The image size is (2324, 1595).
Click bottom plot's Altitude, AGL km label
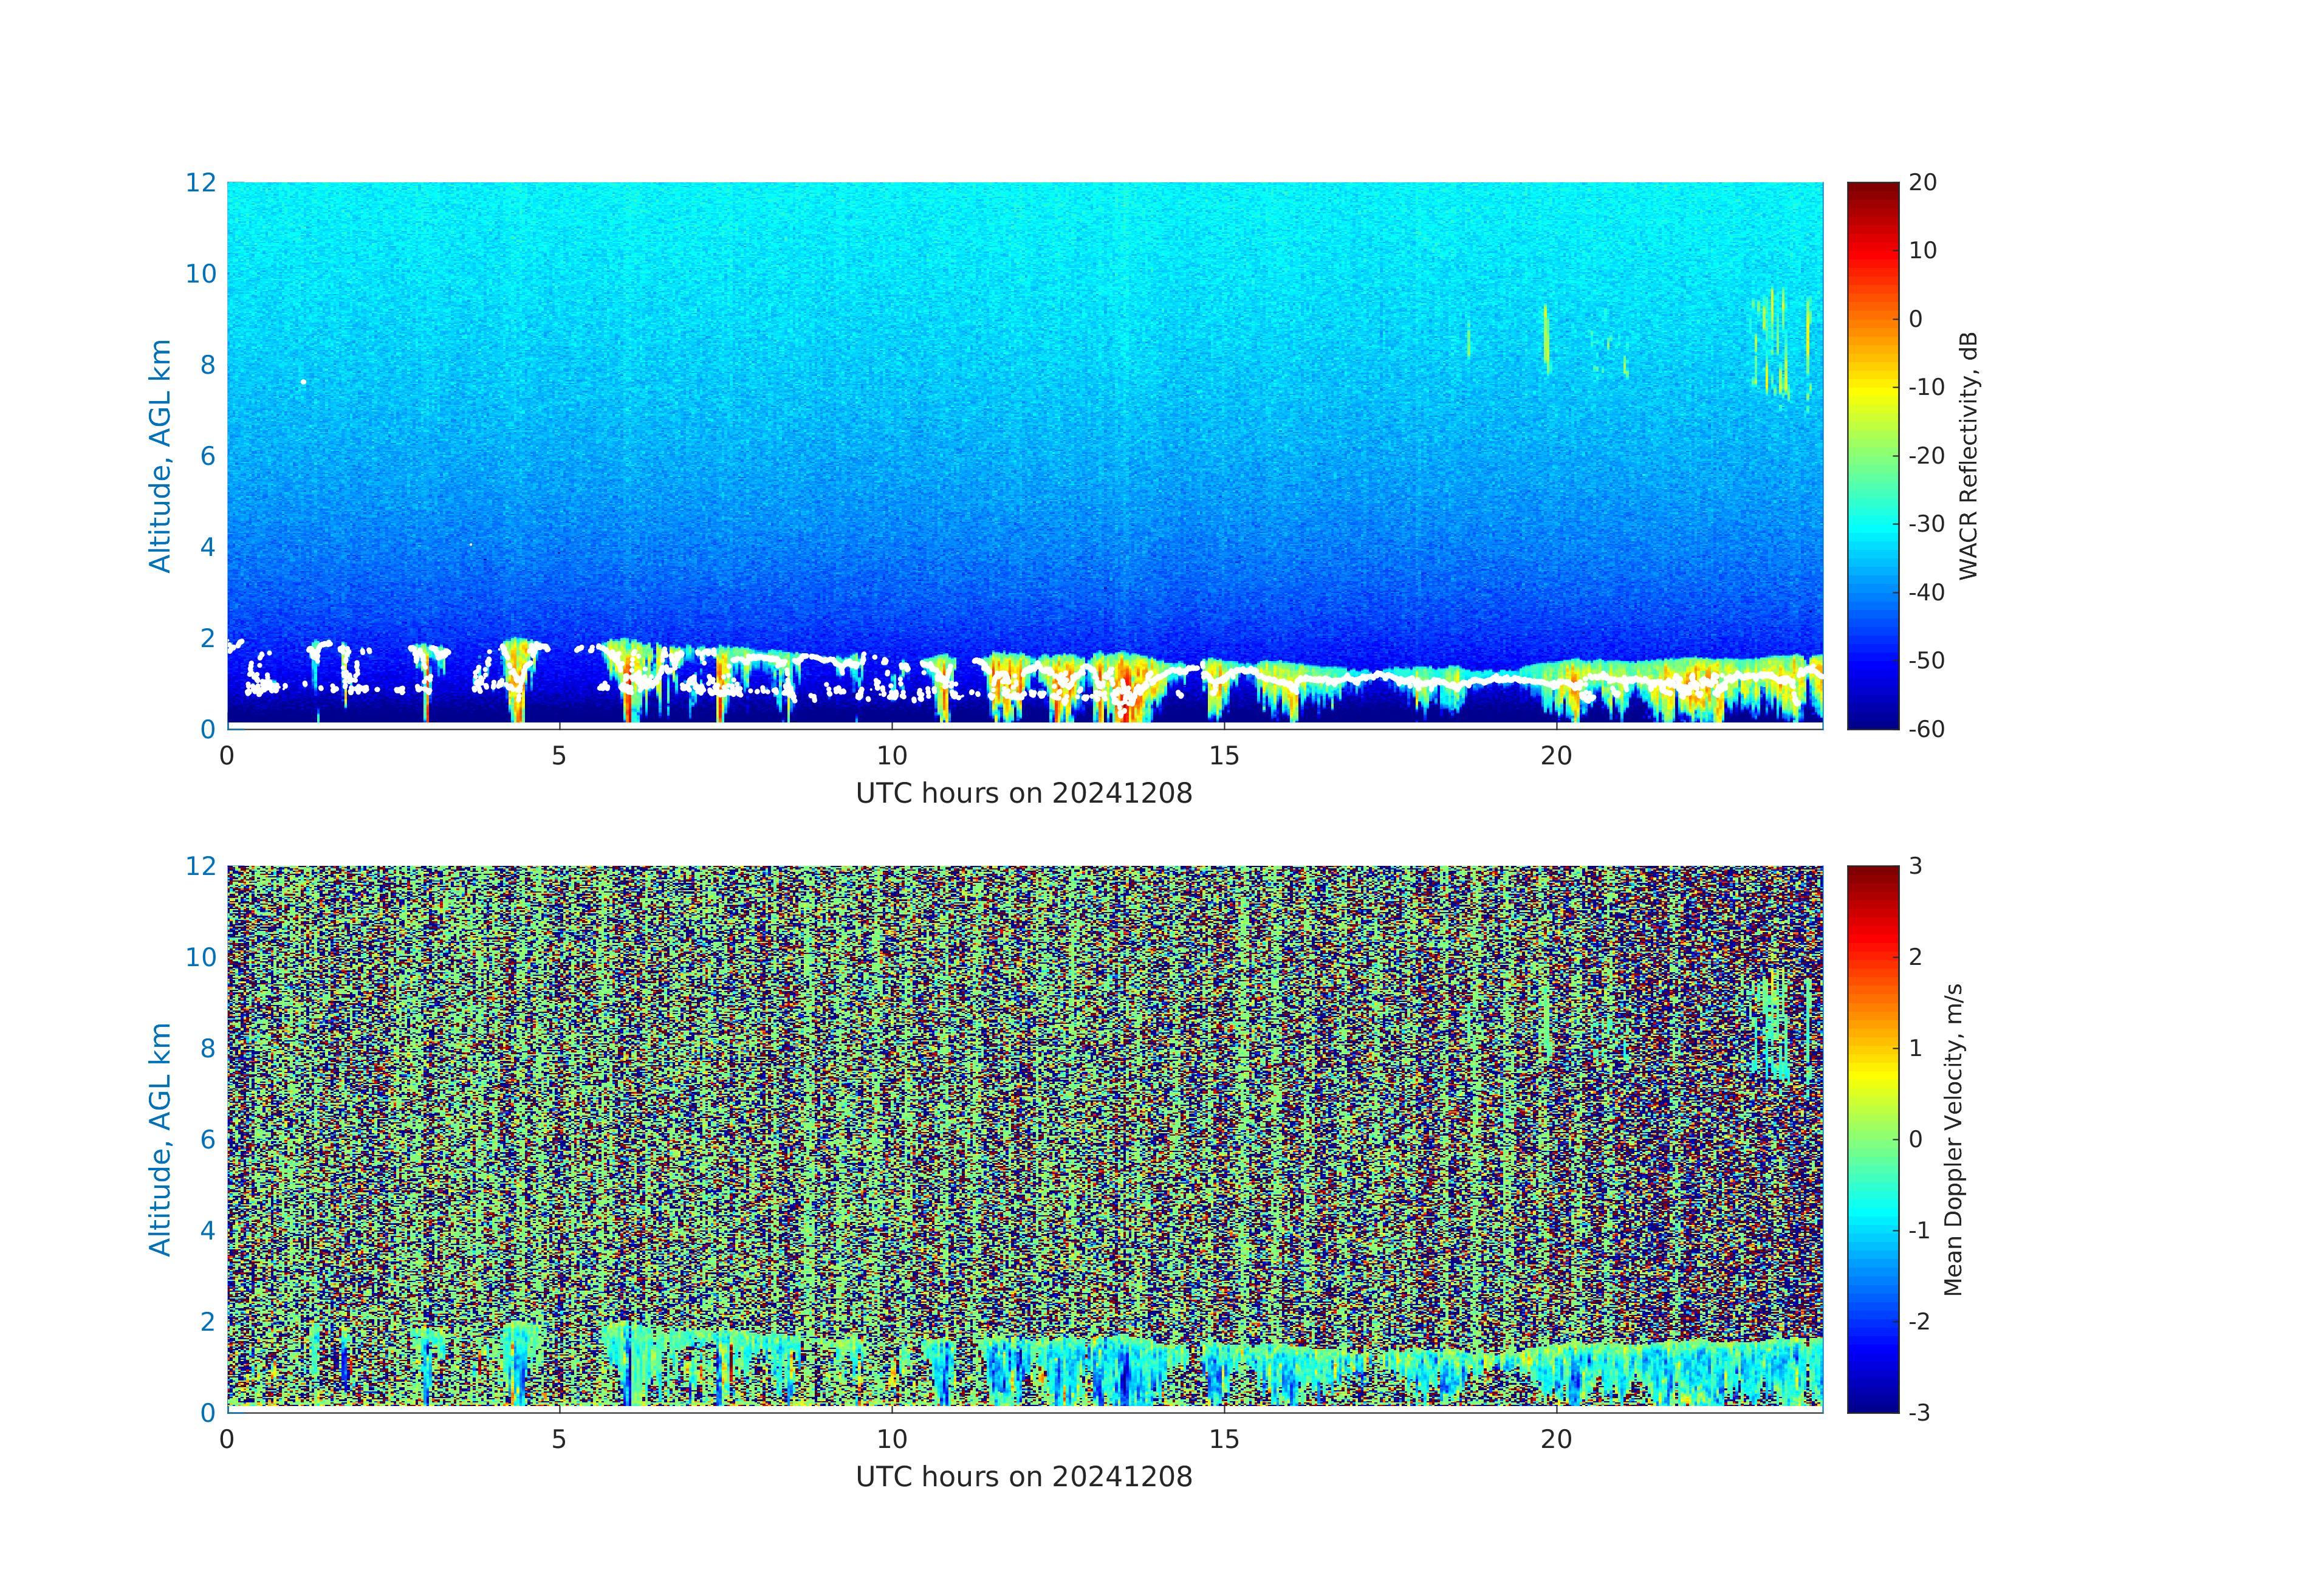click(160, 1139)
